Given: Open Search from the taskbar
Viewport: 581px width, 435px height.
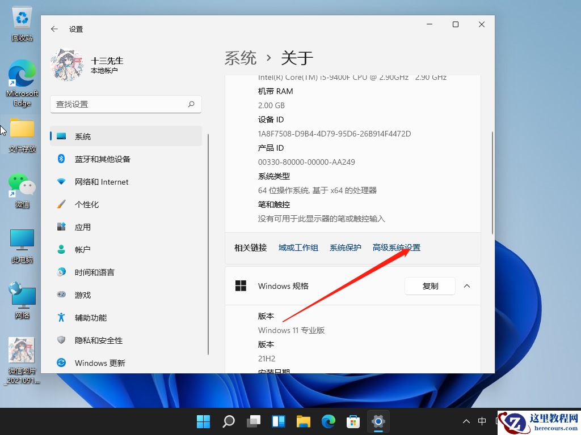Looking at the screenshot, I should (x=228, y=421).
